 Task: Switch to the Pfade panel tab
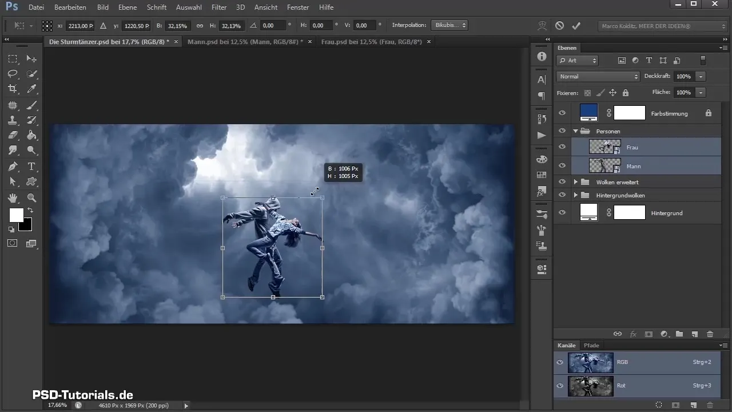coord(591,345)
